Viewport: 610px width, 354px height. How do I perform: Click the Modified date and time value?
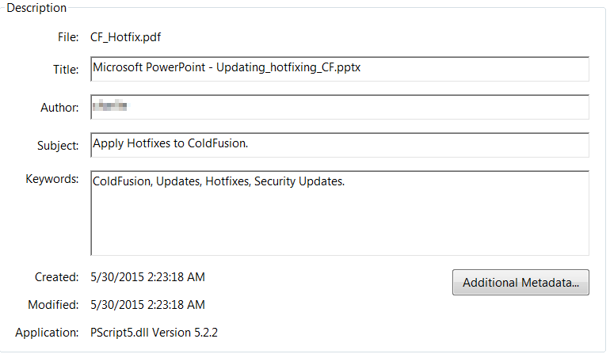(x=147, y=305)
